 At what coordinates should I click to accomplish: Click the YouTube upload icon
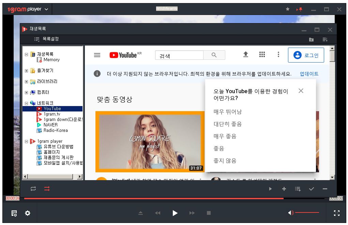point(245,54)
